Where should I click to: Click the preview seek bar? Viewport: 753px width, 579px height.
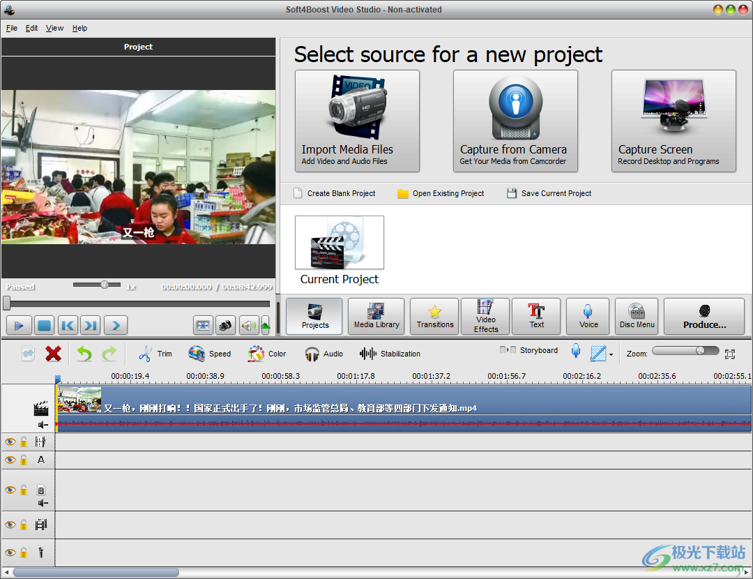(138, 303)
